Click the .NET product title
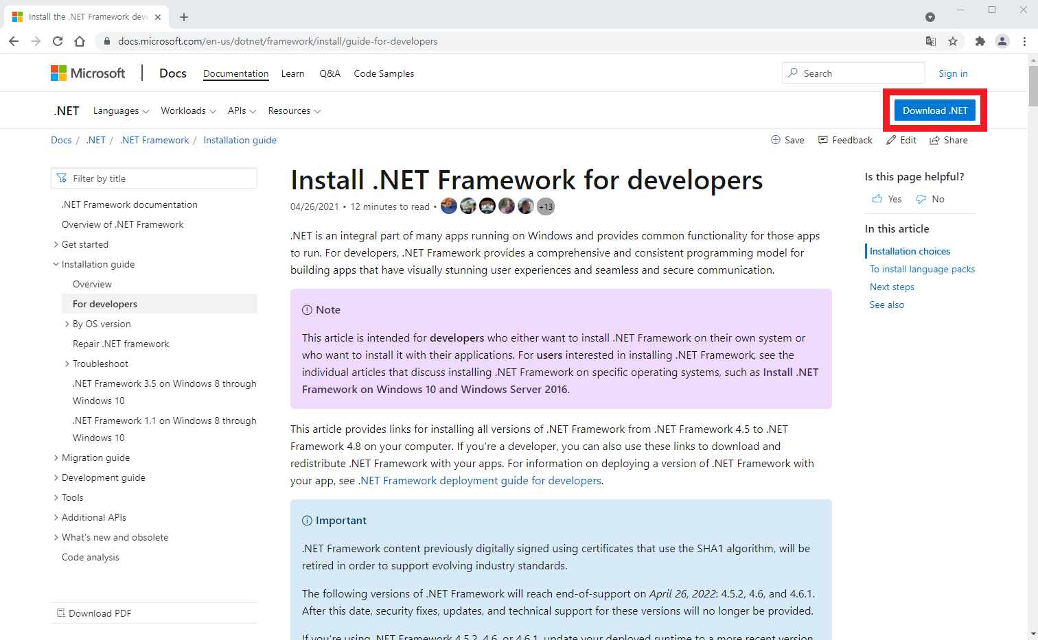The height and width of the screenshot is (640, 1038). (x=67, y=110)
